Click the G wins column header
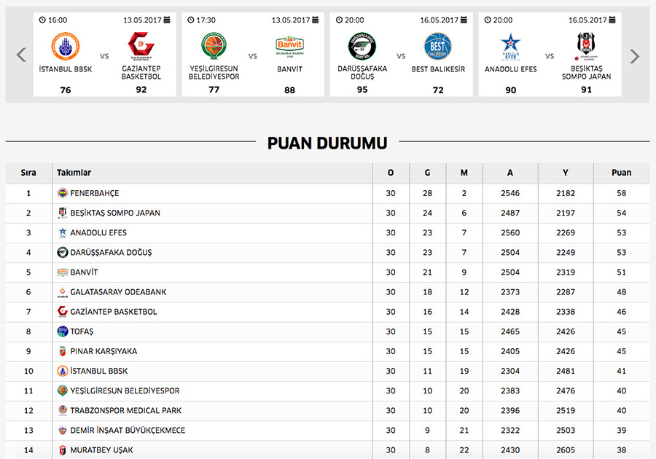Image resolution: width=656 pixels, height=459 pixels. click(x=427, y=173)
